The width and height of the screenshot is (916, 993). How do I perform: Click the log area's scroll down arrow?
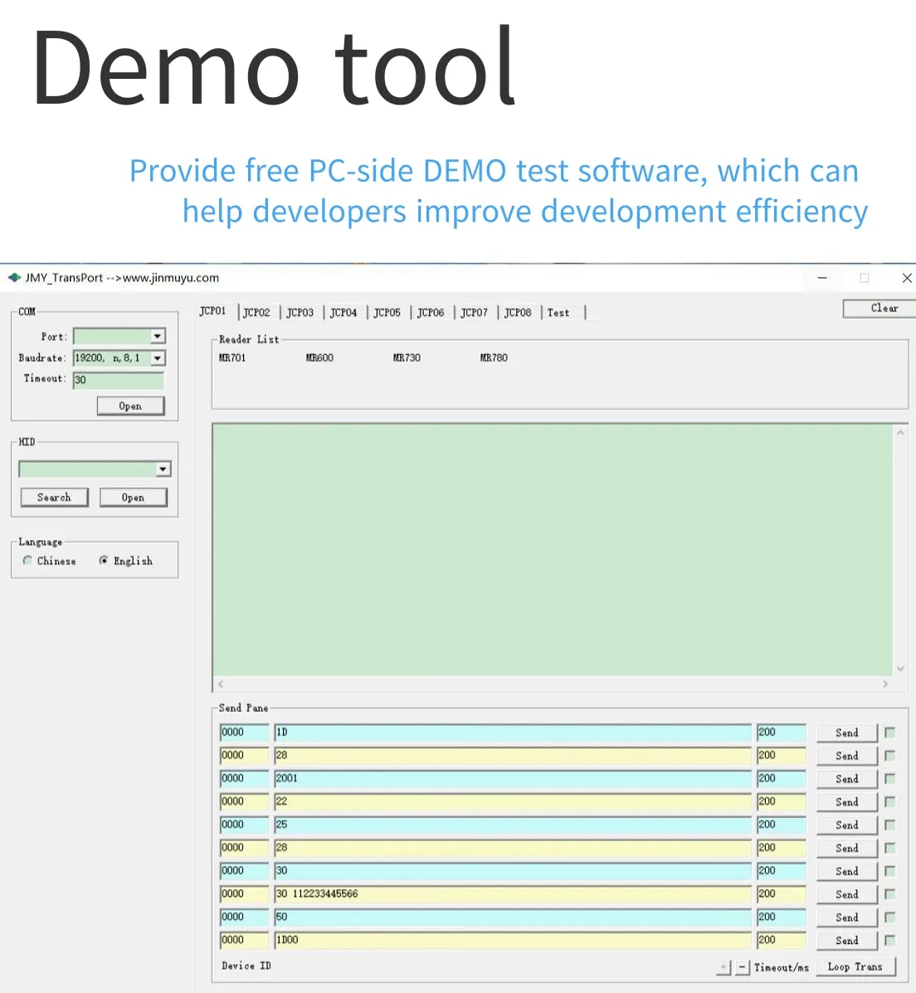tap(900, 669)
